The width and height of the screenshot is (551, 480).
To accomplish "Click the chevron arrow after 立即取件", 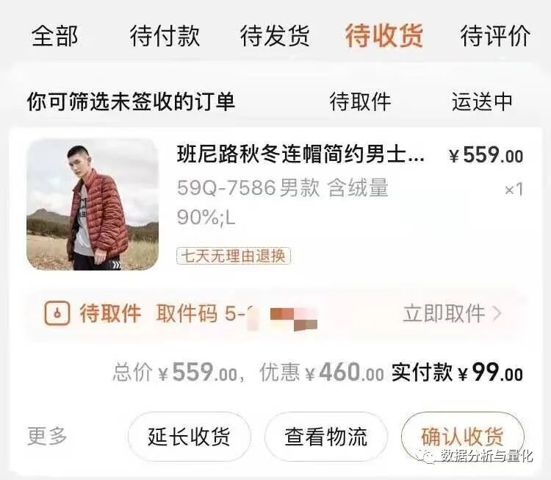I will tap(497, 313).
